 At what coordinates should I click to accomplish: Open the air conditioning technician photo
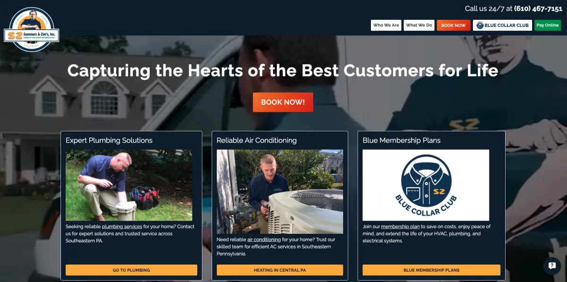click(x=280, y=192)
